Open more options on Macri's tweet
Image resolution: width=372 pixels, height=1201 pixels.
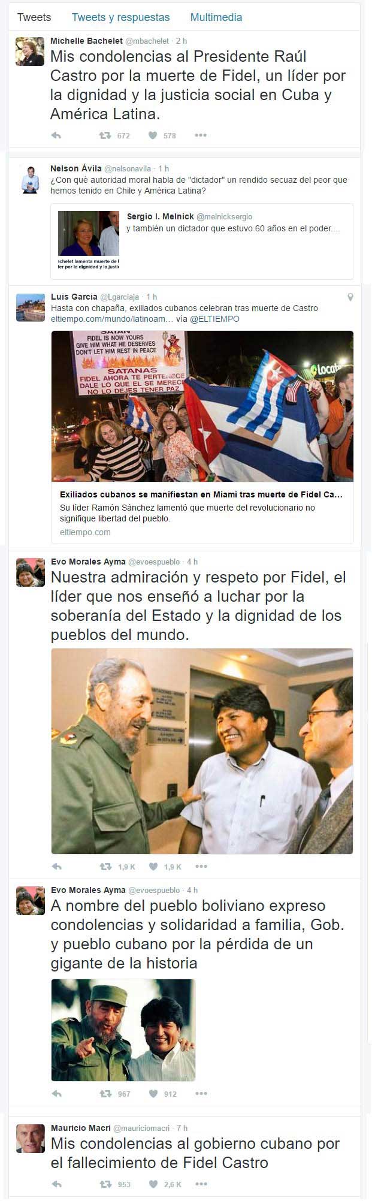coord(201,1184)
